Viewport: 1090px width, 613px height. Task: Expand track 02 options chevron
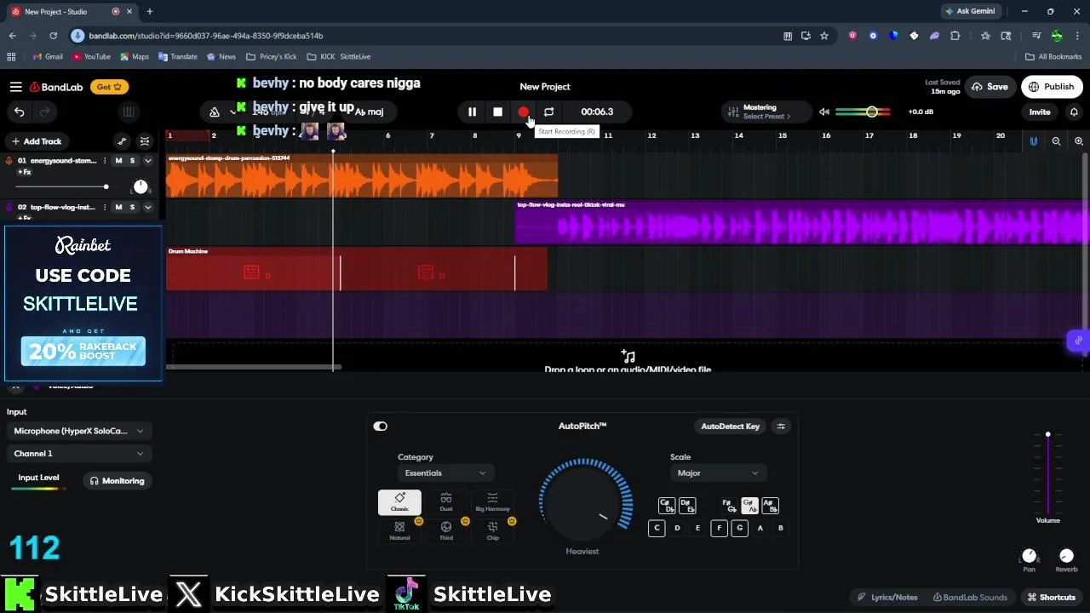147,207
